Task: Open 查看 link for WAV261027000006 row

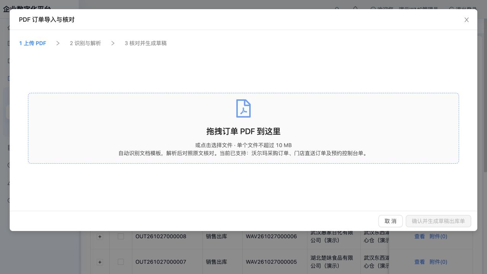Action: (420, 236)
